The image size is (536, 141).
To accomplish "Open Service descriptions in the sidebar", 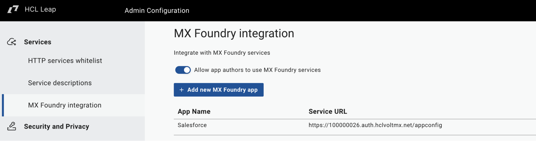I will (x=60, y=83).
